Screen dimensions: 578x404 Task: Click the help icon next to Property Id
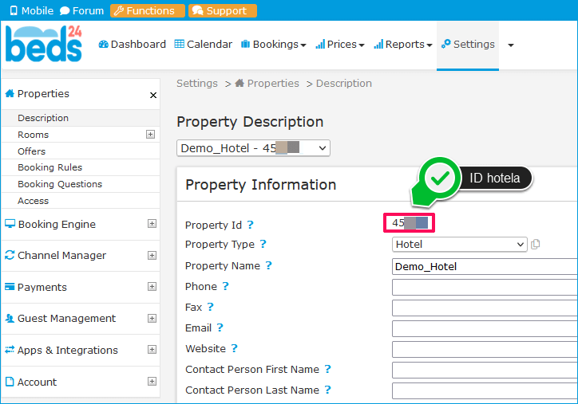coord(250,226)
